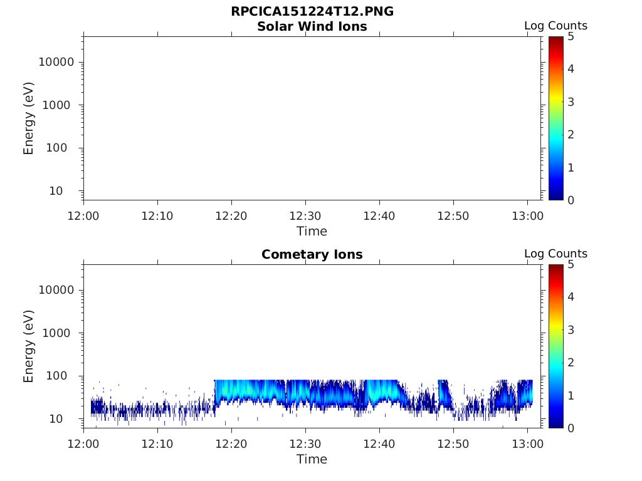642x481 pixels.
Task: Click the 12:00 tick label on Cometary Ions plot
Action: click(83, 444)
